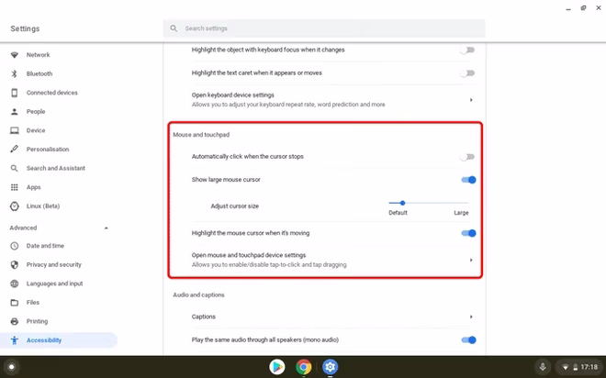Click the search magnifier icon in settings bar
This screenshot has width=606, height=378.
(x=174, y=28)
